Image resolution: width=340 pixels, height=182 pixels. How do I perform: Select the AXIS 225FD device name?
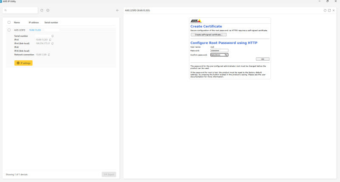(20, 30)
